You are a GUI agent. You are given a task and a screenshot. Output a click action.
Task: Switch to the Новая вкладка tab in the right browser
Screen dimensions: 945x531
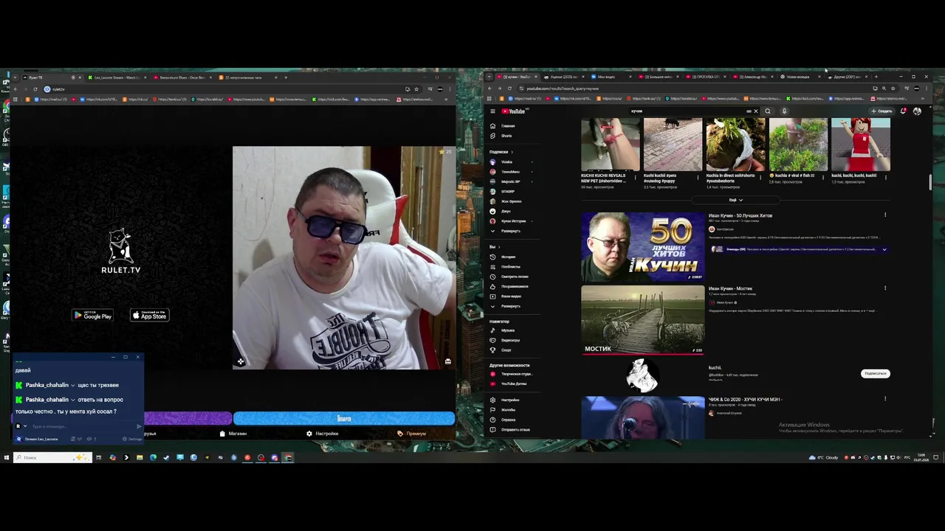pyautogui.click(x=799, y=77)
